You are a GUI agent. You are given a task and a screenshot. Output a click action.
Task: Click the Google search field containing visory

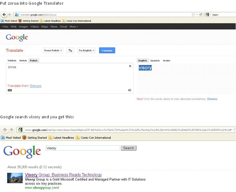(x=83, y=148)
